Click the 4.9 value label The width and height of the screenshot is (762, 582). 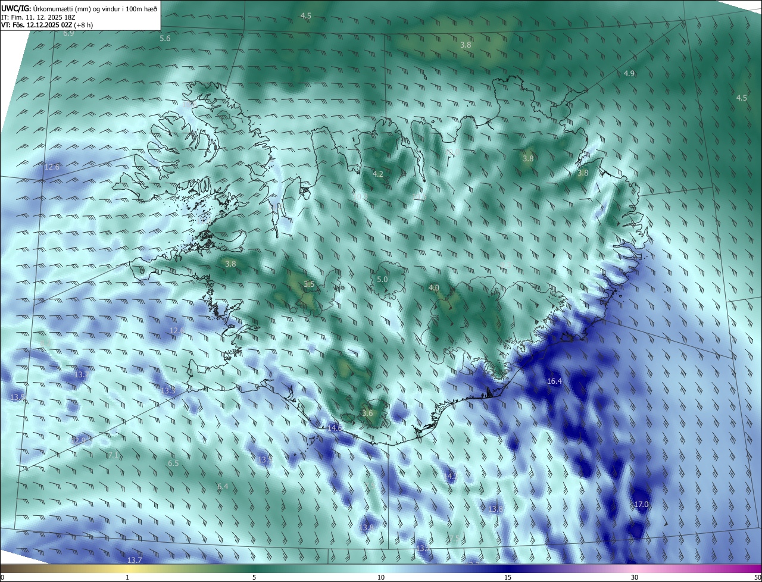coord(629,73)
